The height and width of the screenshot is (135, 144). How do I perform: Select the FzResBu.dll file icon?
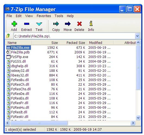point(8,80)
